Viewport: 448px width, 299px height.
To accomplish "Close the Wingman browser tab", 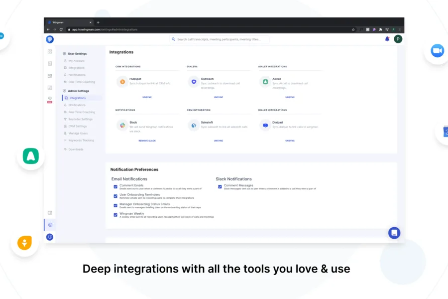I will point(90,22).
